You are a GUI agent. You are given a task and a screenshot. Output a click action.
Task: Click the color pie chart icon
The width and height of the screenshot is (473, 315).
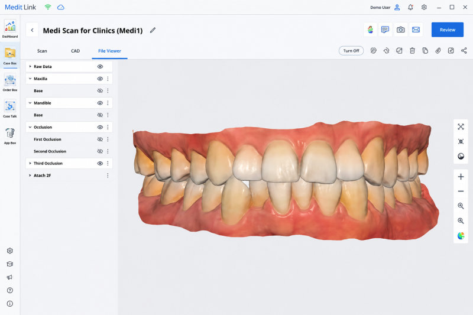pyautogui.click(x=461, y=235)
